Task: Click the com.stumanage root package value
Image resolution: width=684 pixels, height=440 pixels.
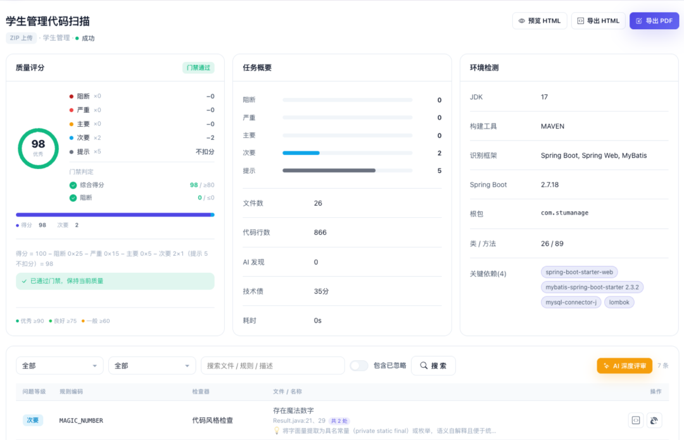Action: coord(564,213)
